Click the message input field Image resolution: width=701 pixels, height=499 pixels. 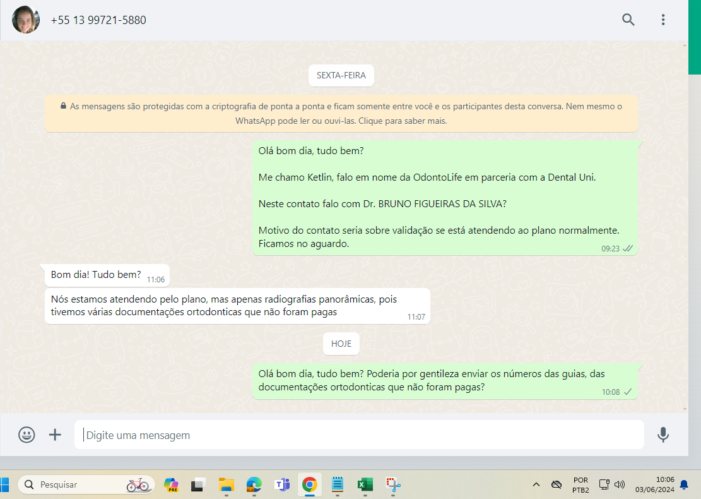[360, 435]
